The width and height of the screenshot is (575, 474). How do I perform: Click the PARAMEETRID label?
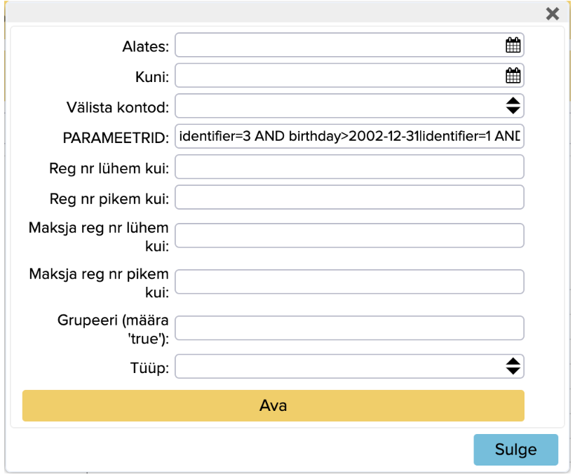[x=116, y=137]
